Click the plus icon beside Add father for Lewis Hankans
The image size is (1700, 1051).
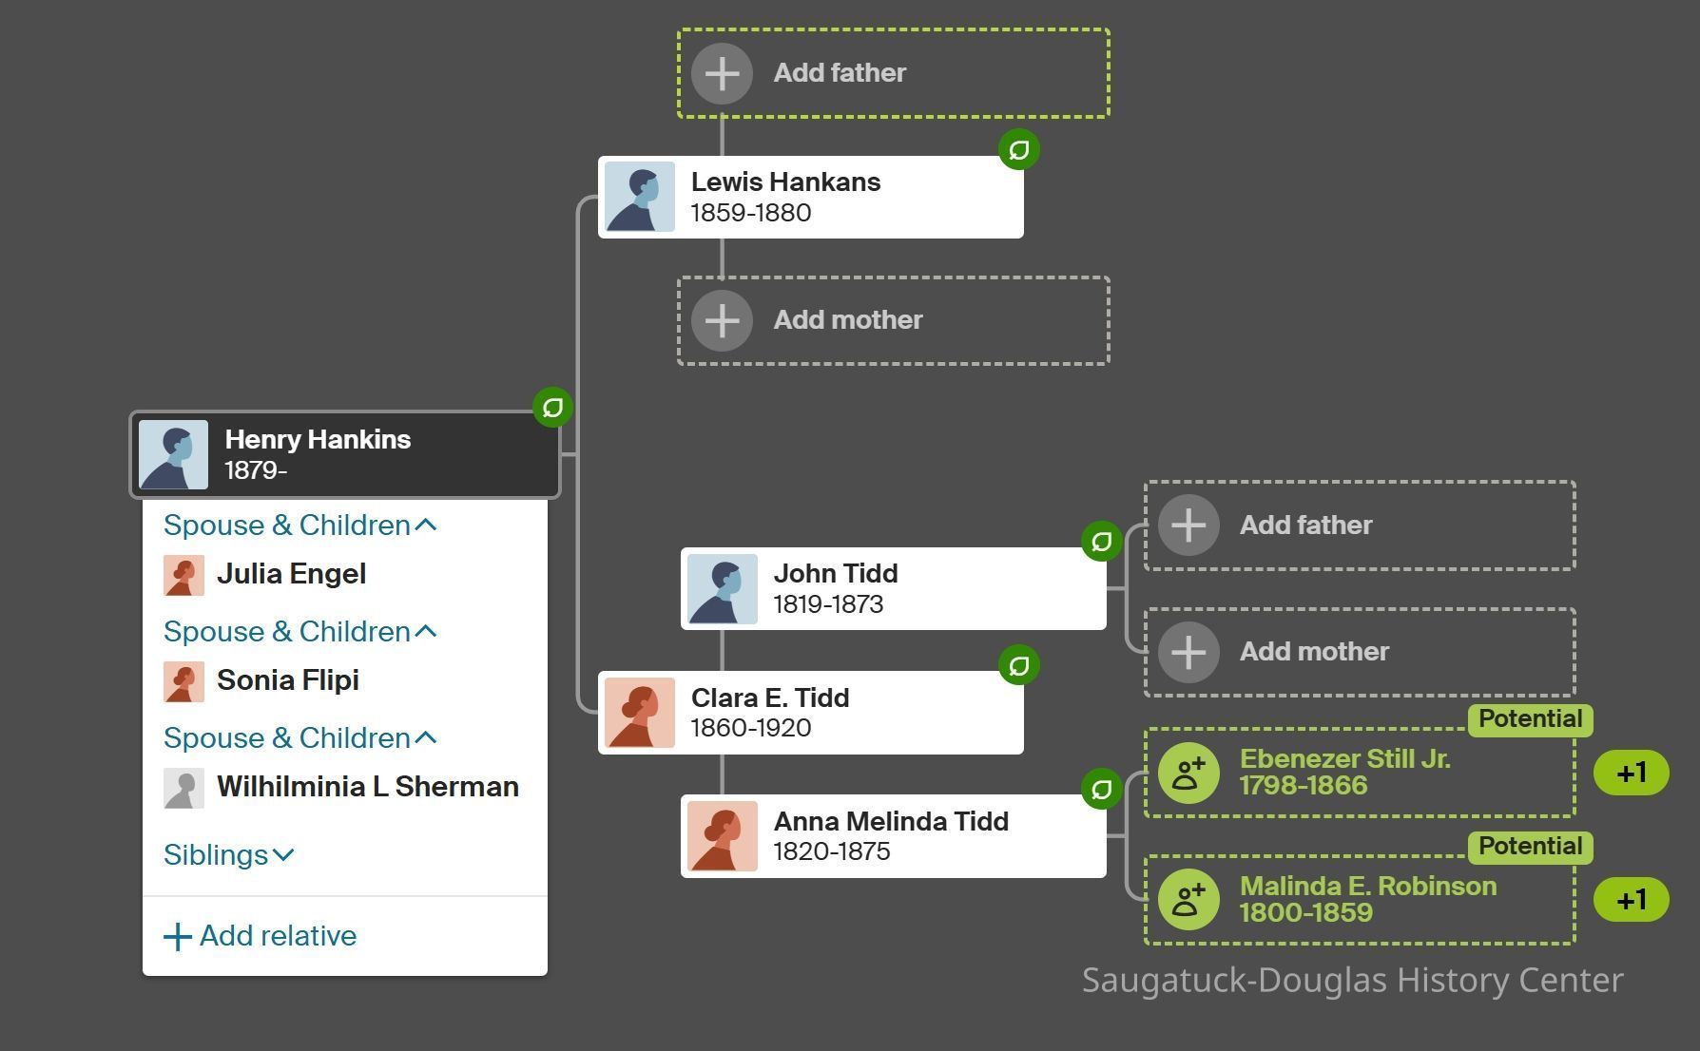(722, 73)
